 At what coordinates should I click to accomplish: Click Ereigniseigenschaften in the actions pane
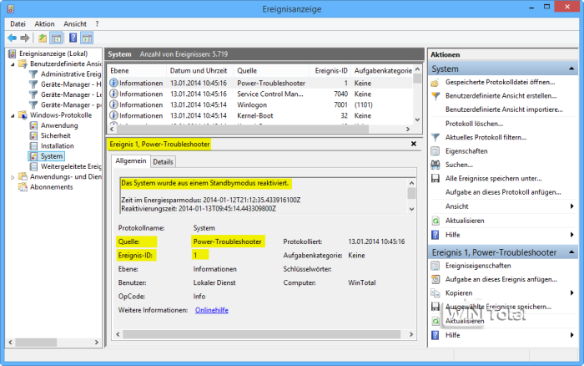tap(478, 266)
